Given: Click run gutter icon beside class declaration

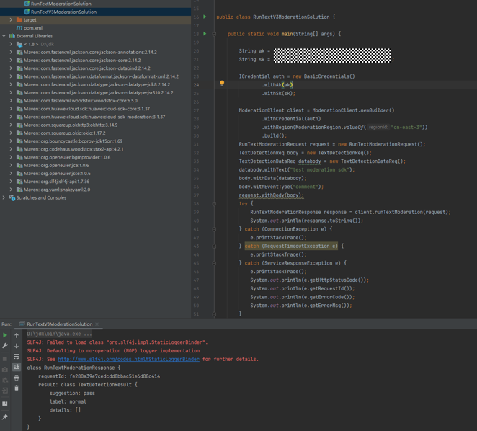Looking at the screenshot, I should pos(205,17).
